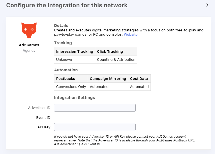The image size is (215, 154).
Task: Click the Agency label under Ad2Games
Action: pos(29,50)
